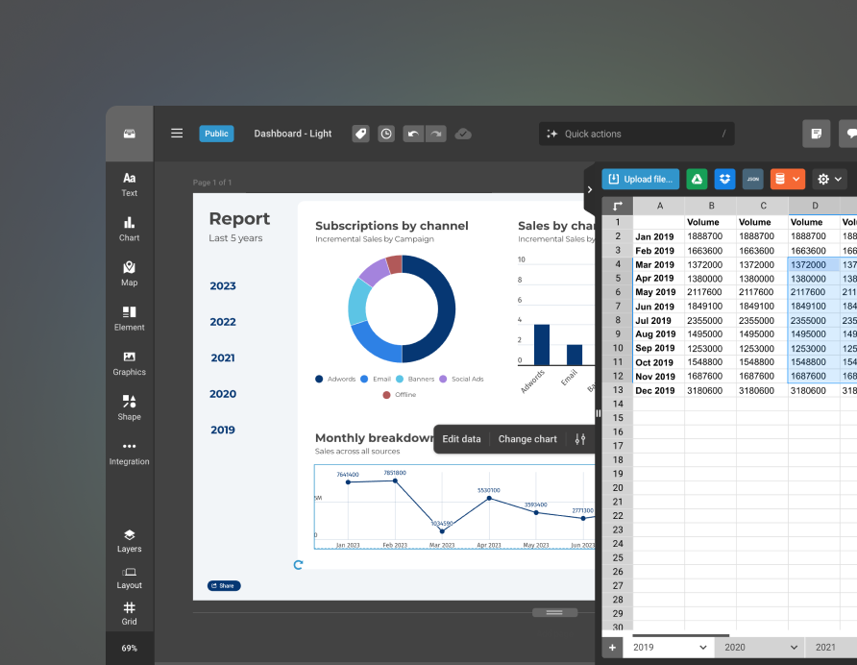Image resolution: width=857 pixels, height=665 pixels.
Task: Toggle the Grid tool
Action: 129,614
